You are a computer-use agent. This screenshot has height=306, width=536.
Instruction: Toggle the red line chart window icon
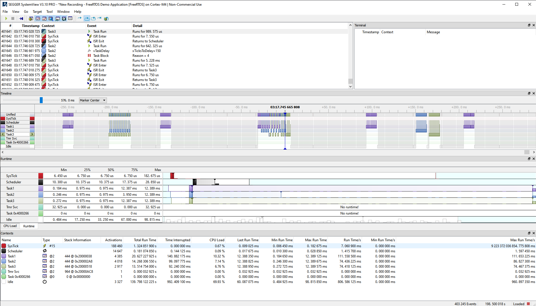(x=44, y=18)
